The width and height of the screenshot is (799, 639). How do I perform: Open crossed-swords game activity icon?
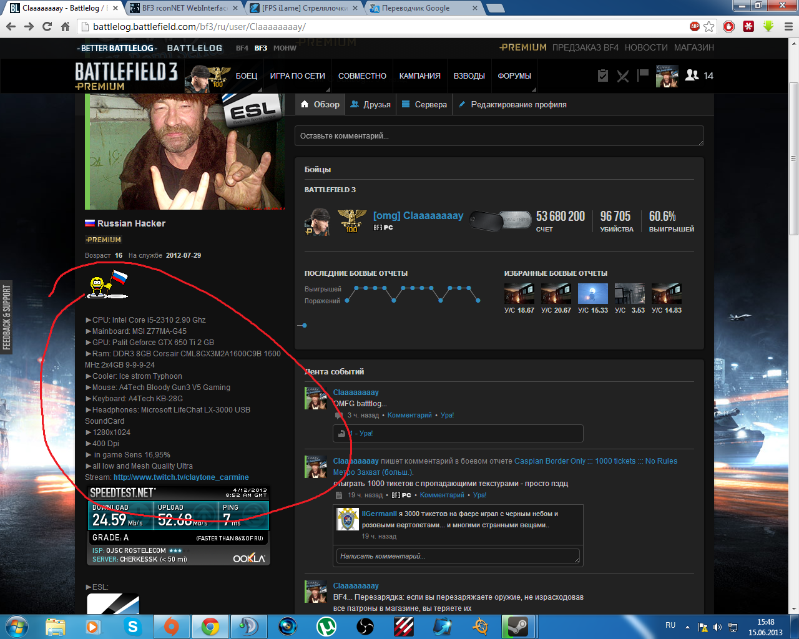click(623, 76)
